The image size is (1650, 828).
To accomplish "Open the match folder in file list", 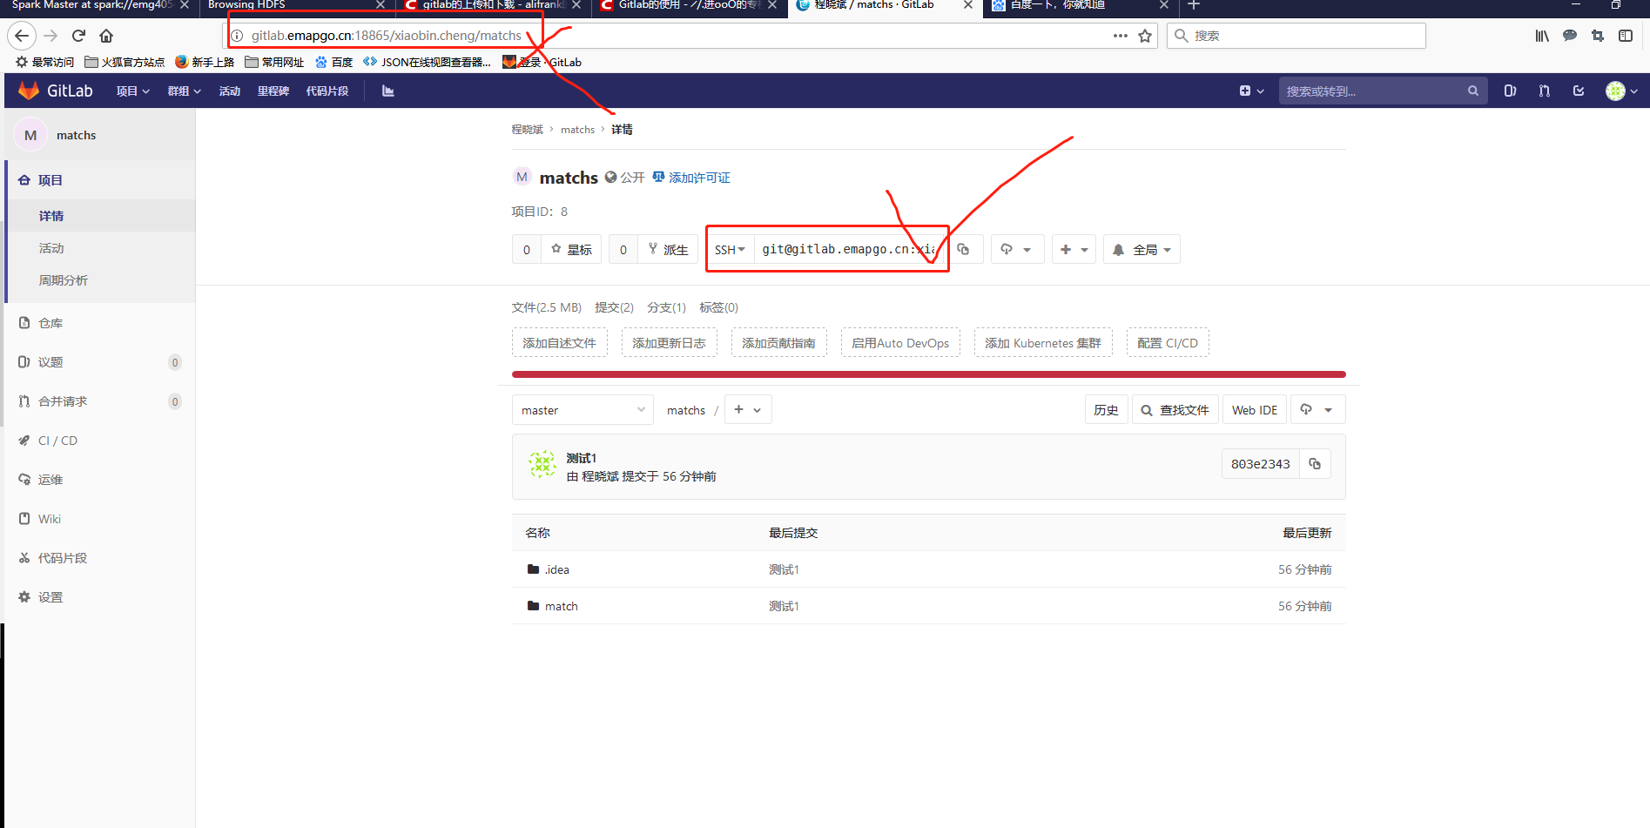I will (562, 605).
